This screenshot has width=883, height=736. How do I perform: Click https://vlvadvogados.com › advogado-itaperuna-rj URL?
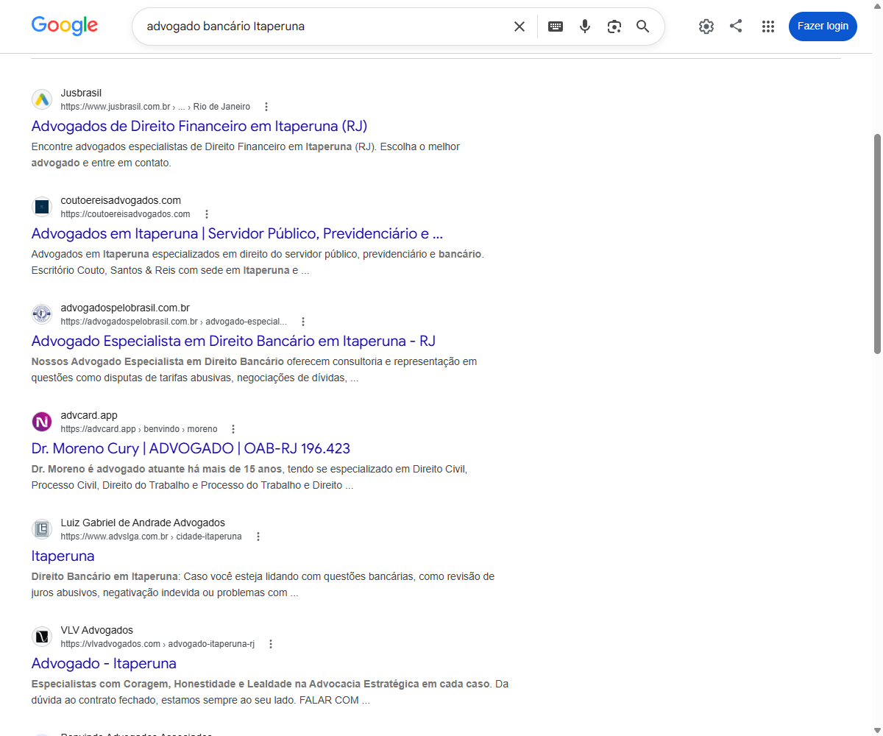pyautogui.click(x=157, y=644)
